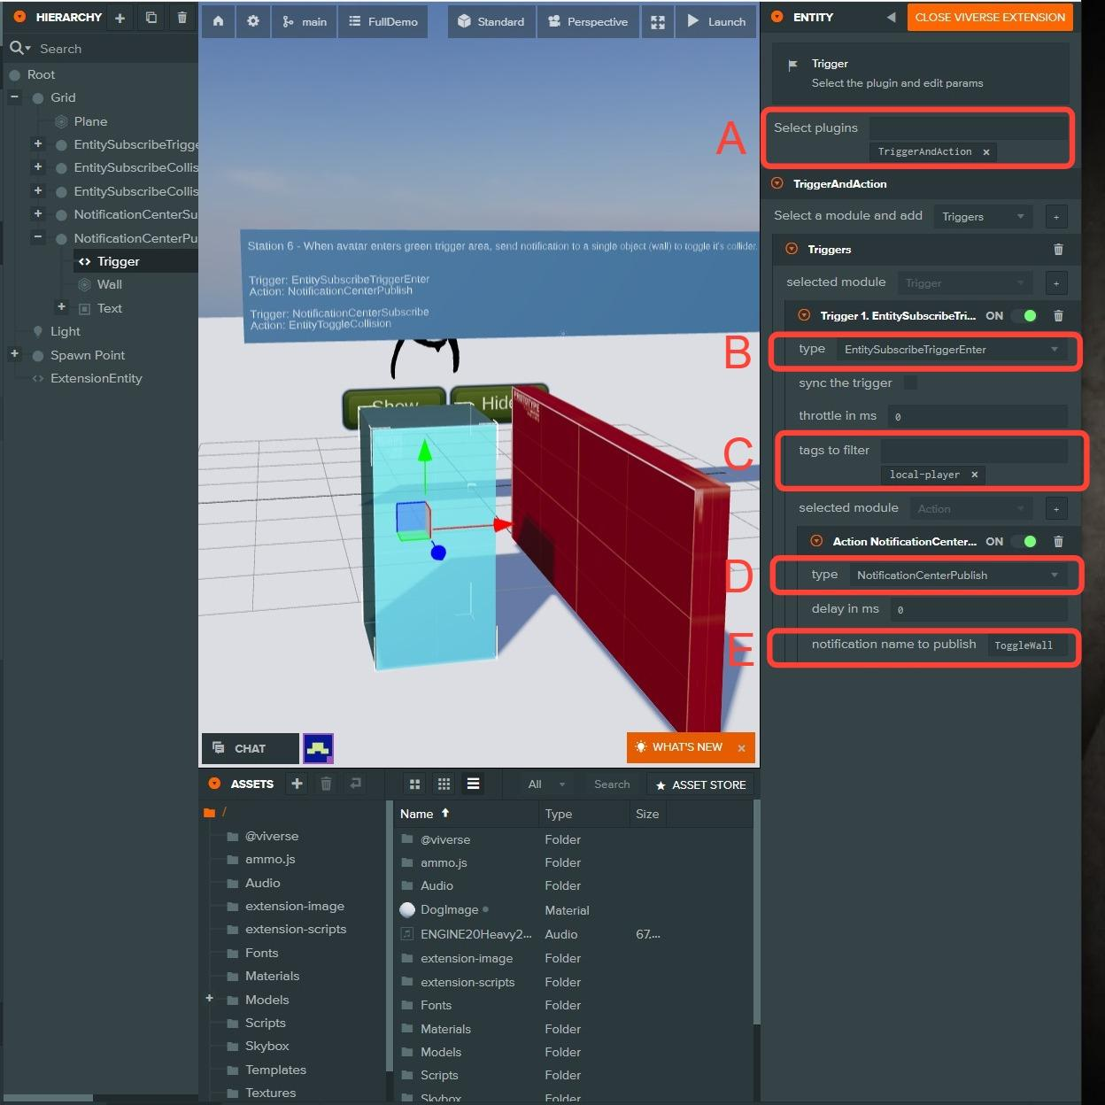The height and width of the screenshot is (1105, 1105).
Task: Toggle Trigger 1 EntitySubscribeTrigger ON switch
Action: tap(1024, 316)
